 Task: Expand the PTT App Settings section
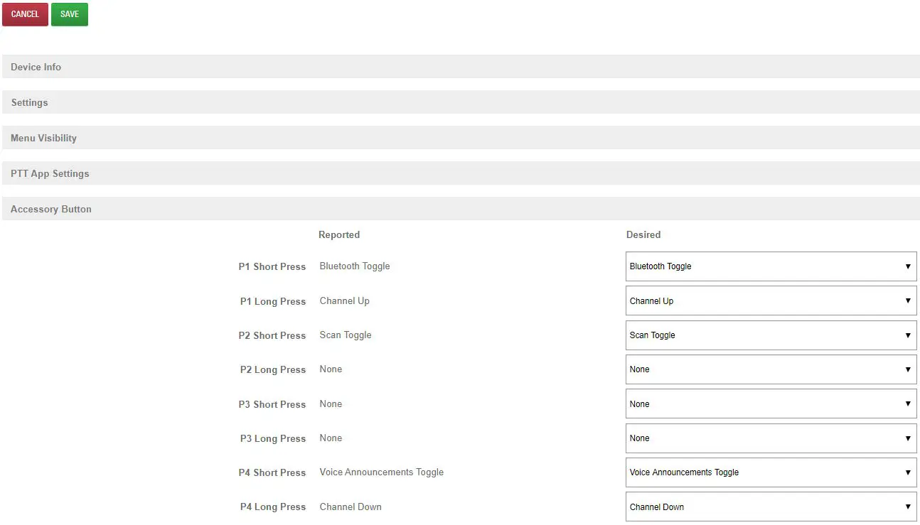[461, 173]
